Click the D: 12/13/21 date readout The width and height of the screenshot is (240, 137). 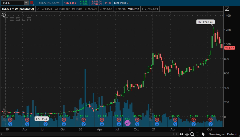pyautogui.click(x=45, y=9)
